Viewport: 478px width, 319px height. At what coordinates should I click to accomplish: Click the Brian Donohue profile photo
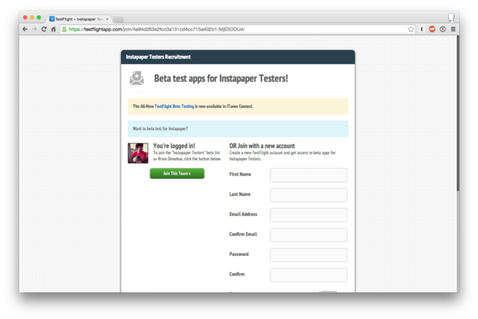tap(138, 154)
